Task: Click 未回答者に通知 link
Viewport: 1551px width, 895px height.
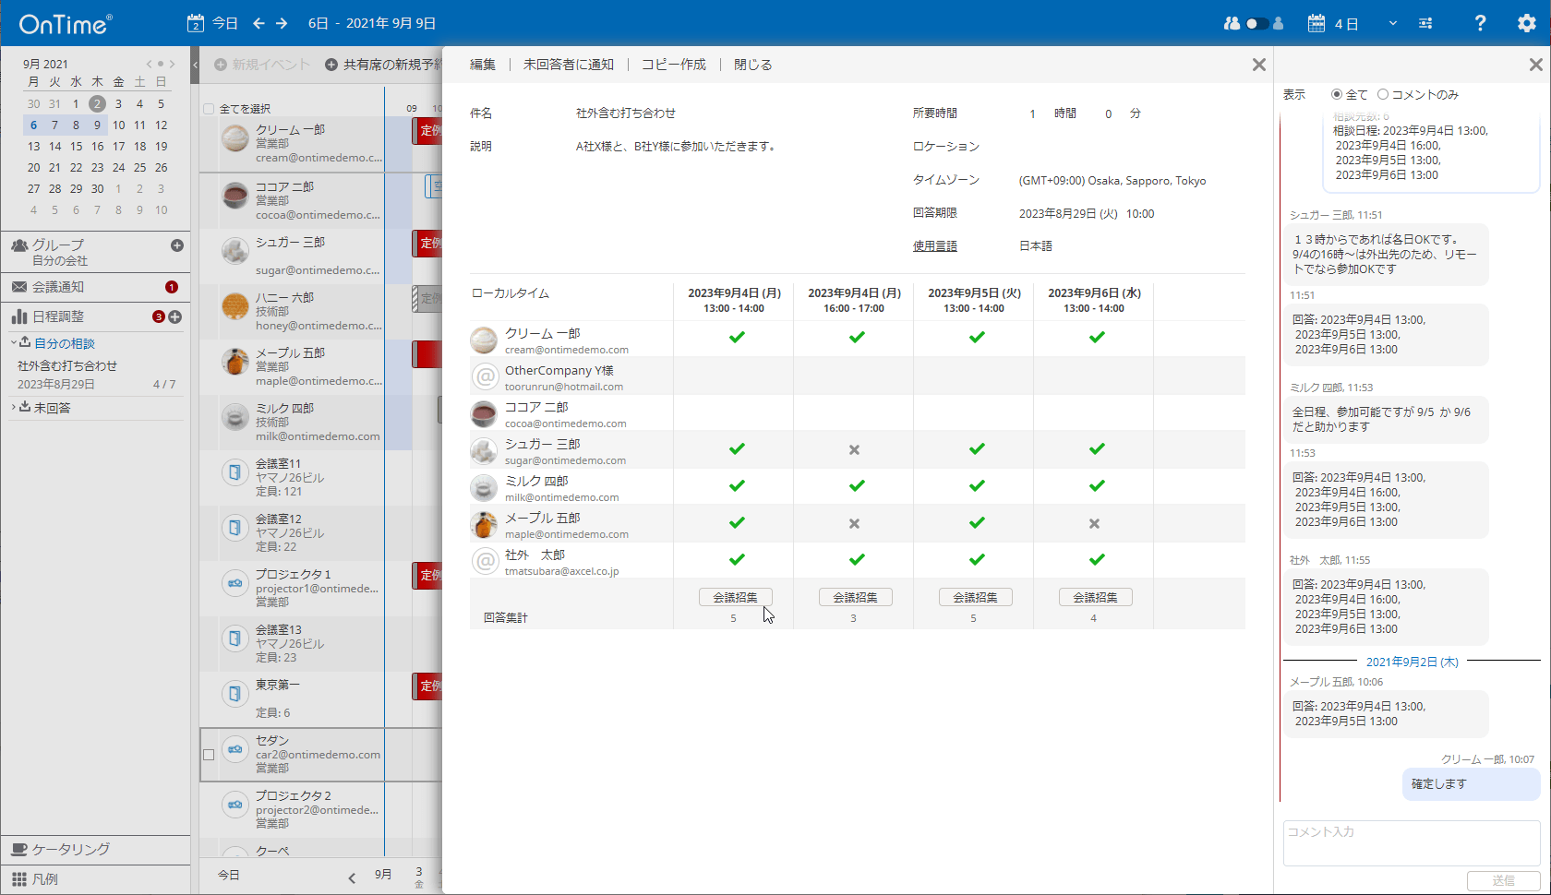Action: [569, 65]
